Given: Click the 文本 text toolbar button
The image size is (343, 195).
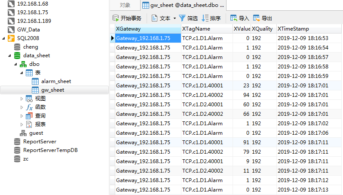Looking at the screenshot, I should pyautogui.click(x=161, y=18).
